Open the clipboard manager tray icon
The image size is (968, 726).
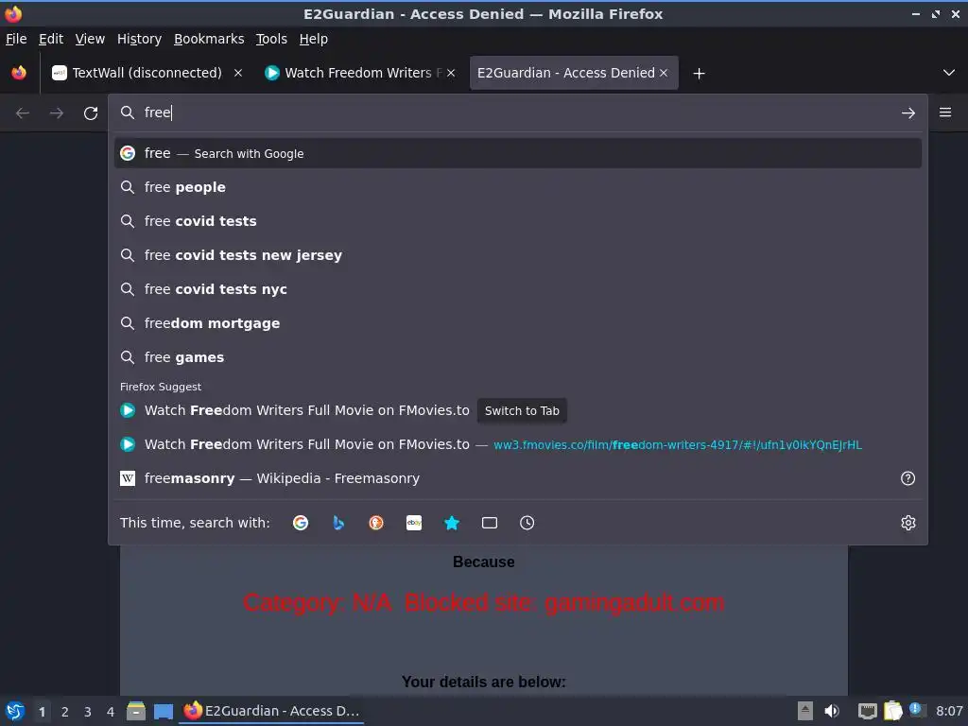pyautogui.click(x=892, y=711)
